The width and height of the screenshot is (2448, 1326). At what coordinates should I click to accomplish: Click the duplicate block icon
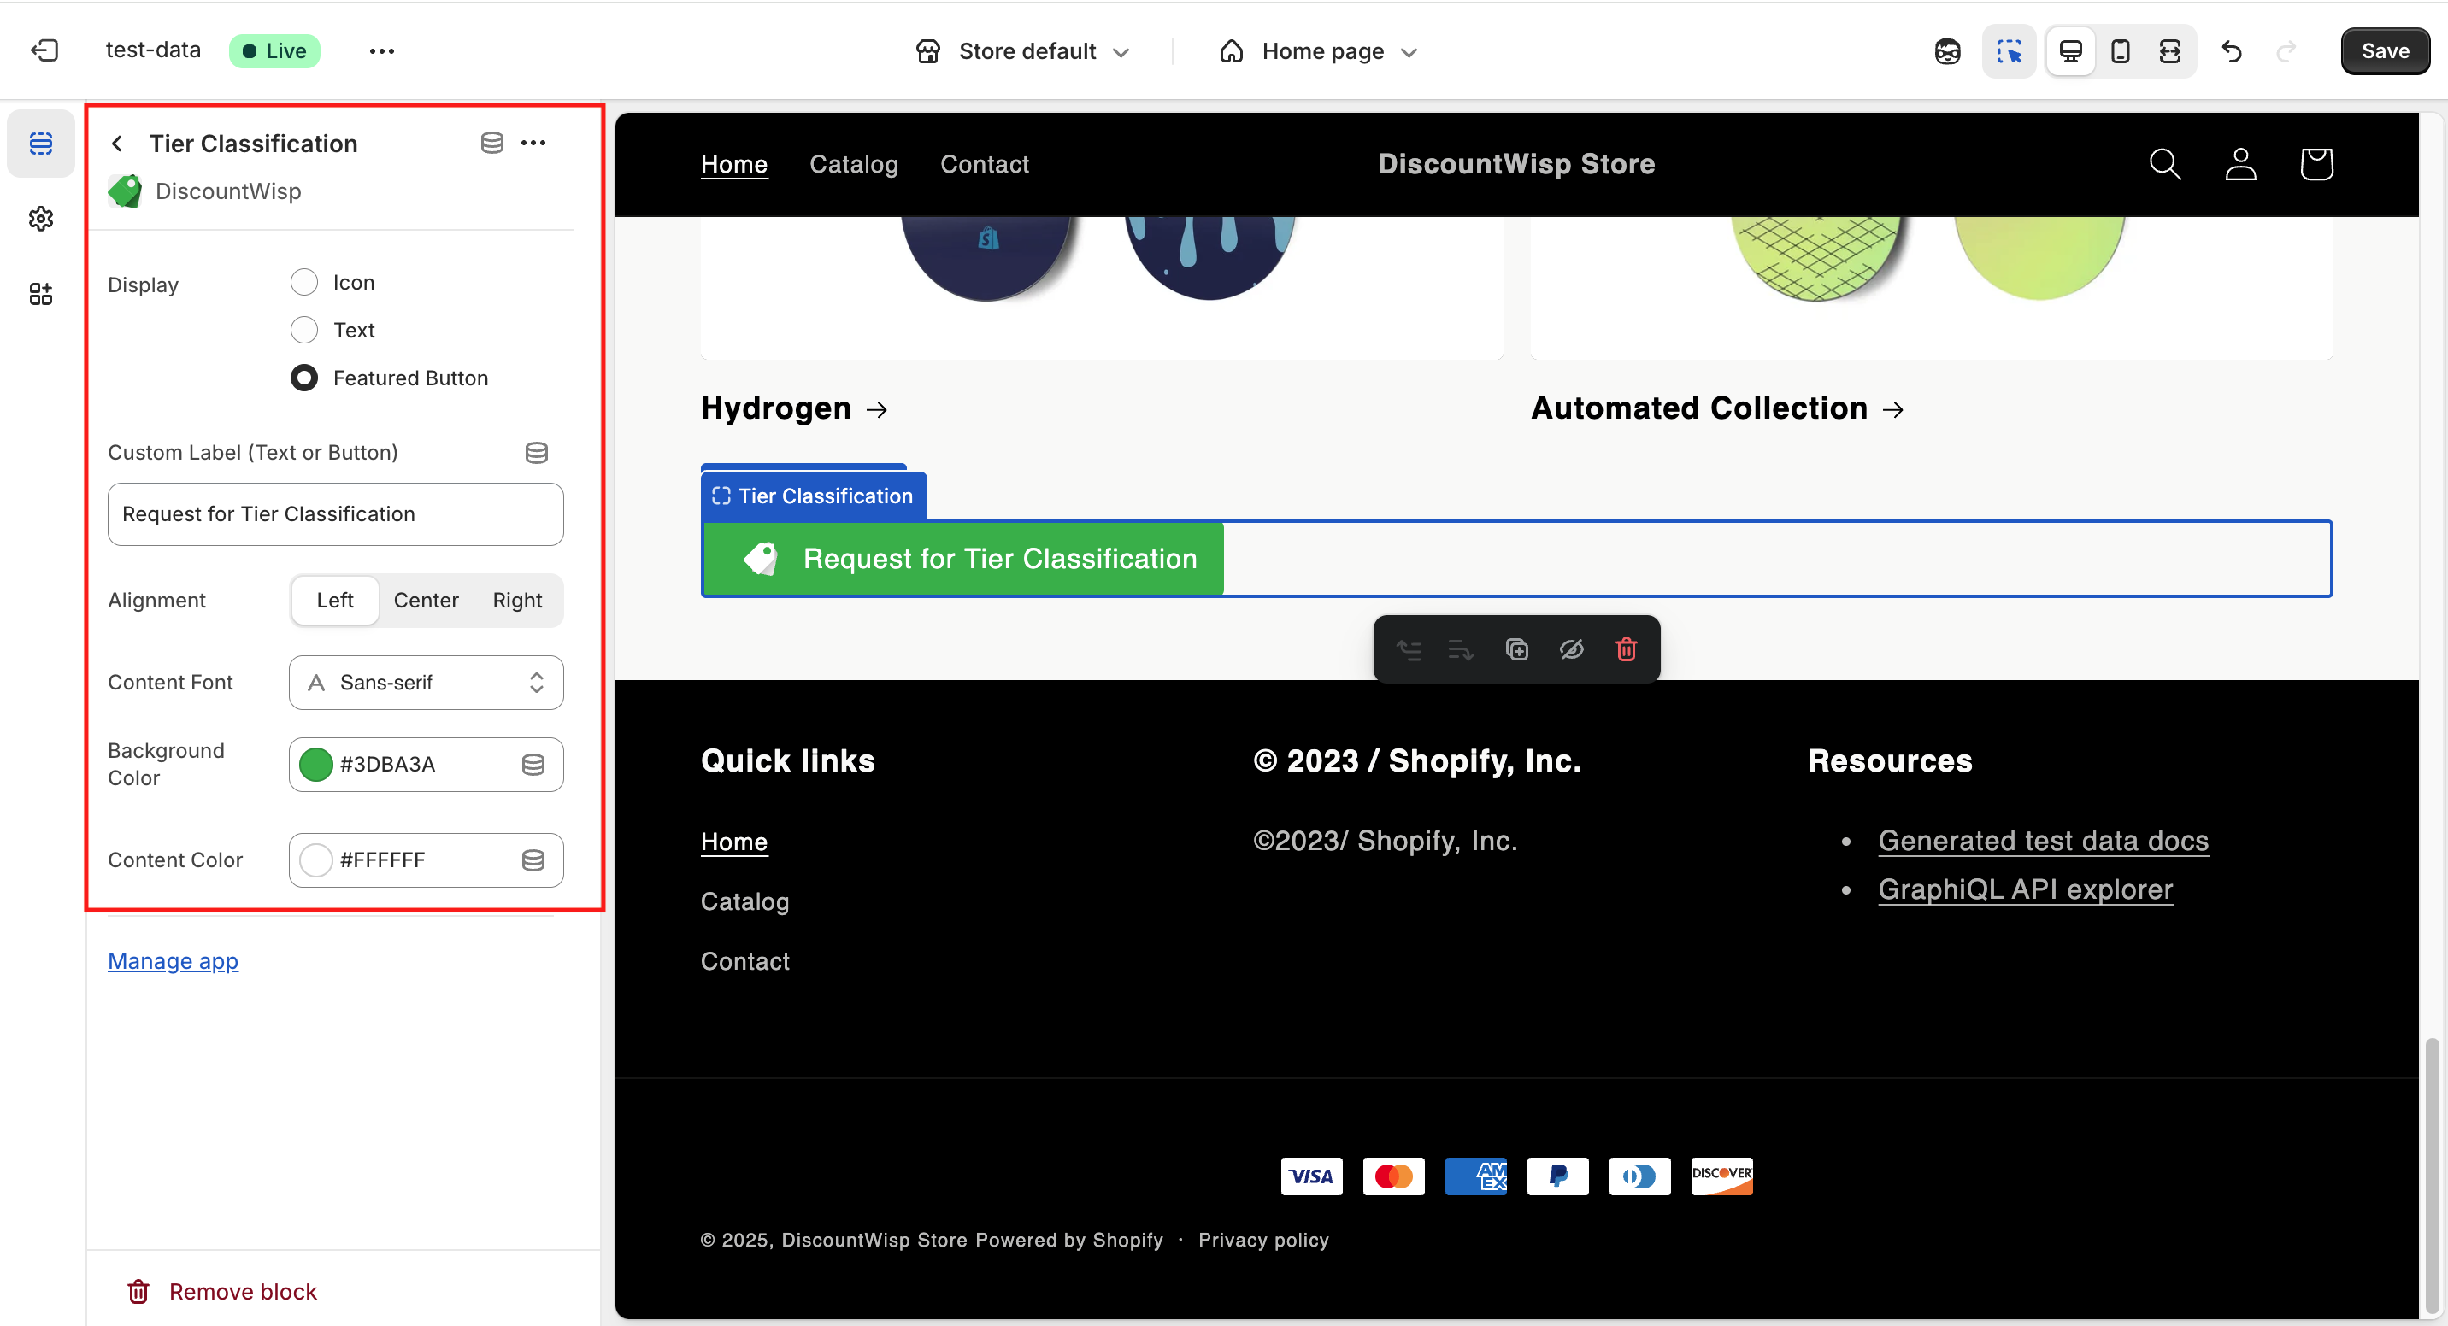click(1516, 648)
